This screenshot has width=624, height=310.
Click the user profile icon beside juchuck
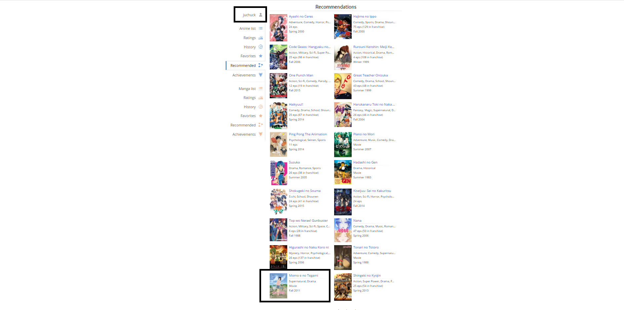click(260, 15)
